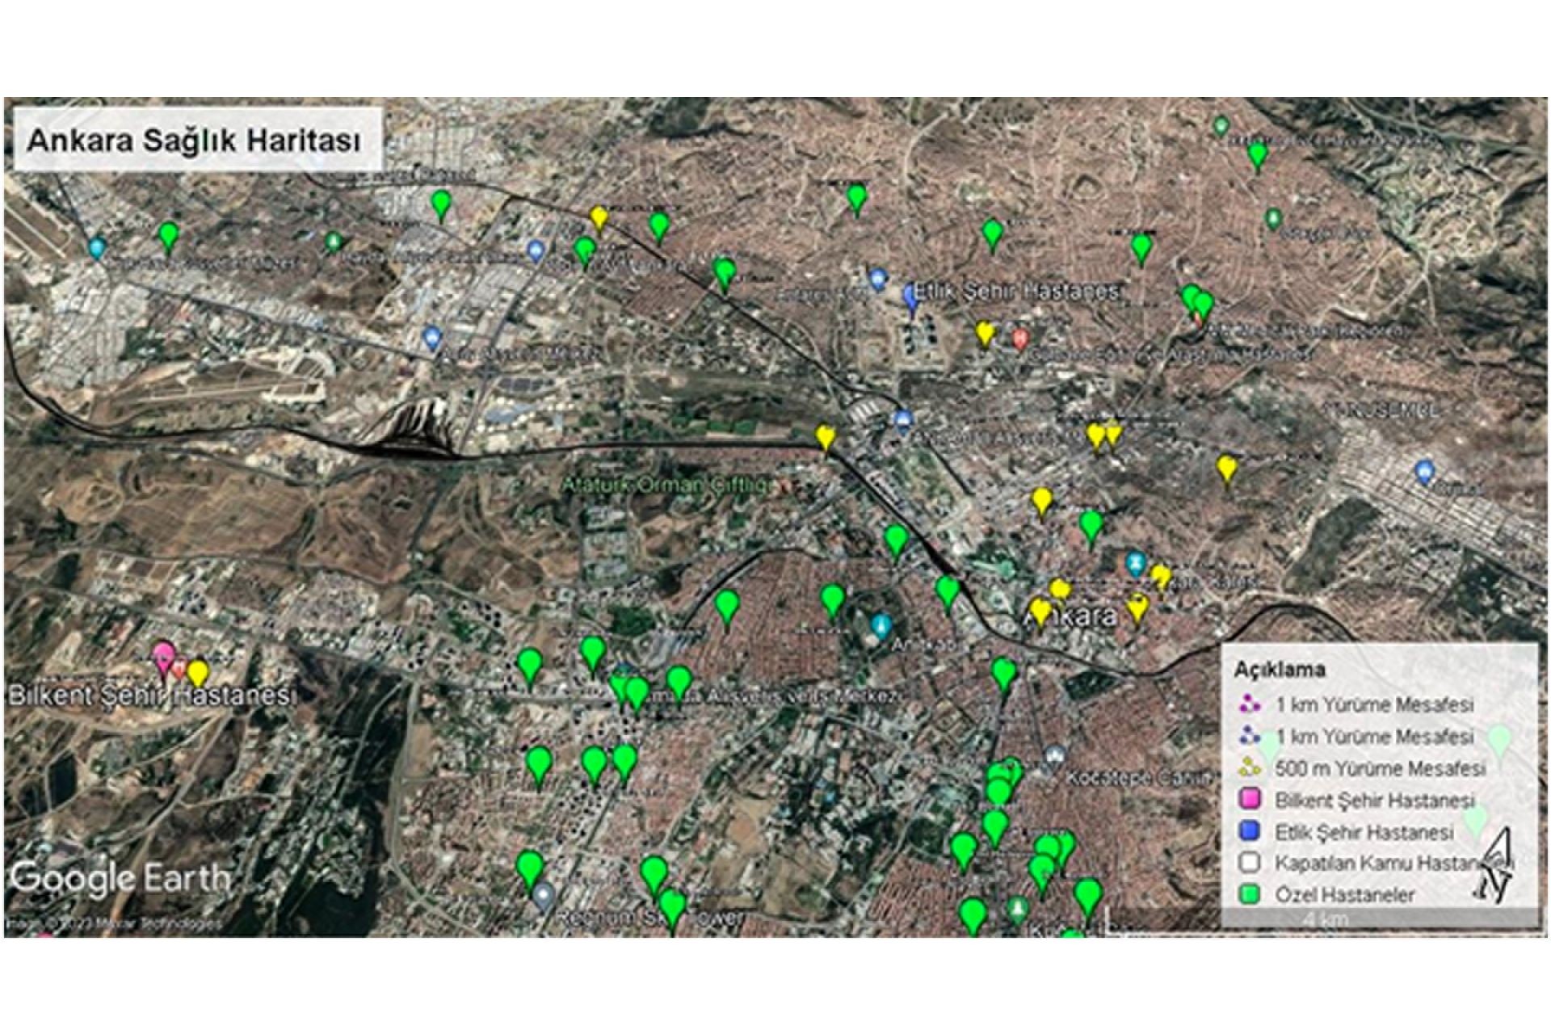Click the blue marker immediately left of the Etlik hospital pin
Screen dimensions: 1551x1034
click(879, 280)
